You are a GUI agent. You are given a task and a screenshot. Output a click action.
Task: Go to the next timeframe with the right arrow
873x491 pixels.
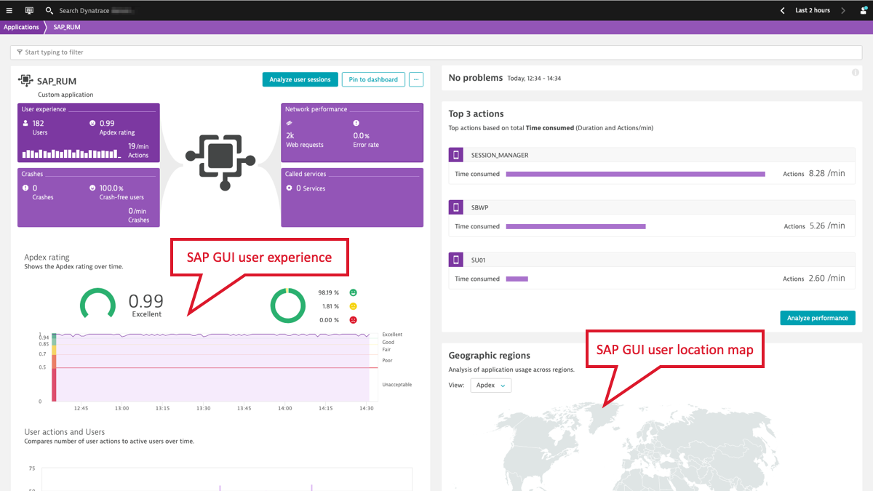(x=843, y=11)
